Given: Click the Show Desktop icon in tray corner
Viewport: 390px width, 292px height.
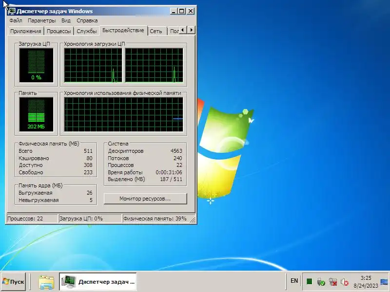Looking at the screenshot, I should tap(384, 282).
